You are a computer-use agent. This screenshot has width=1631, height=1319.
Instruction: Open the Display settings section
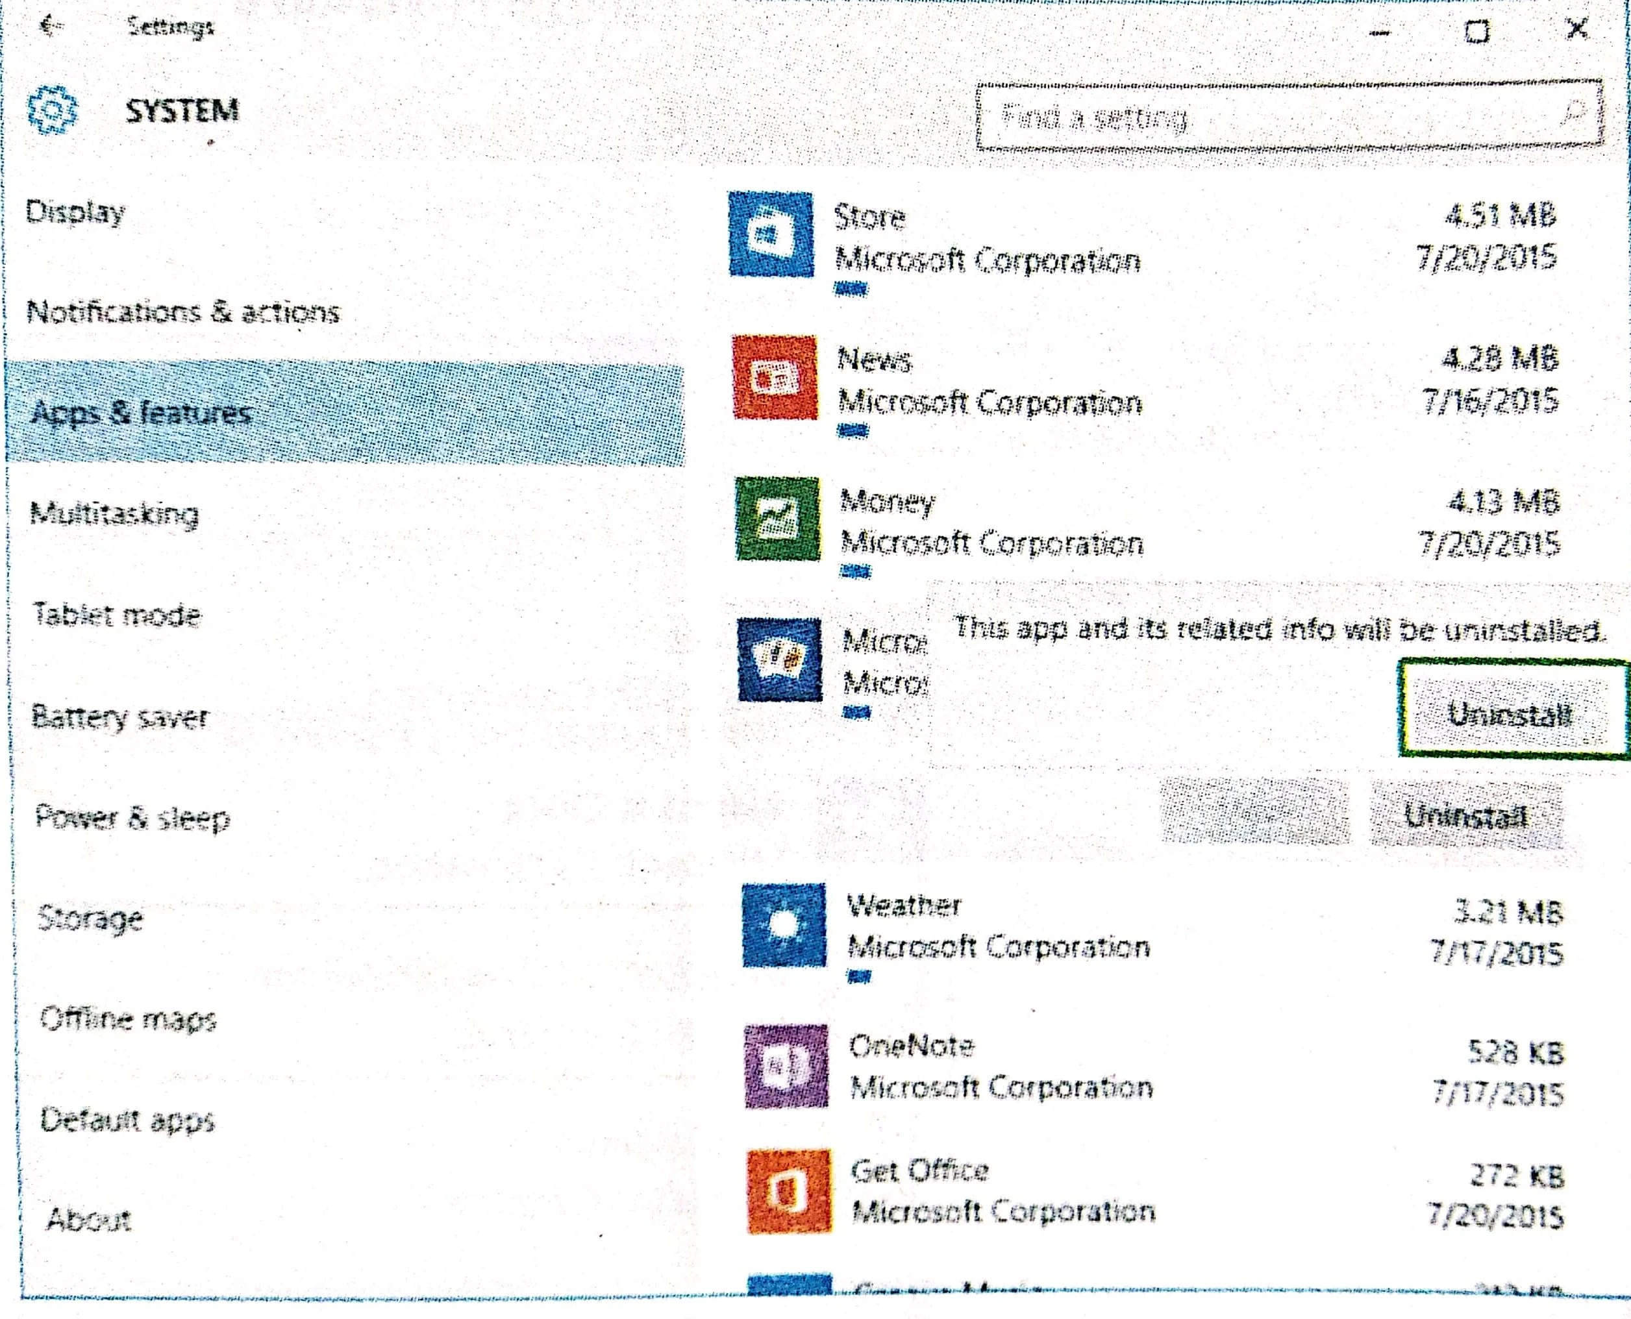(75, 212)
